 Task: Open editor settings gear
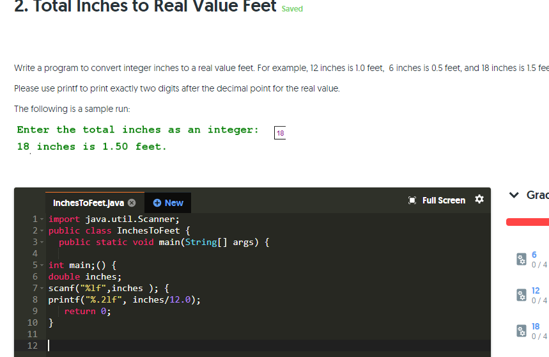pyautogui.click(x=479, y=200)
